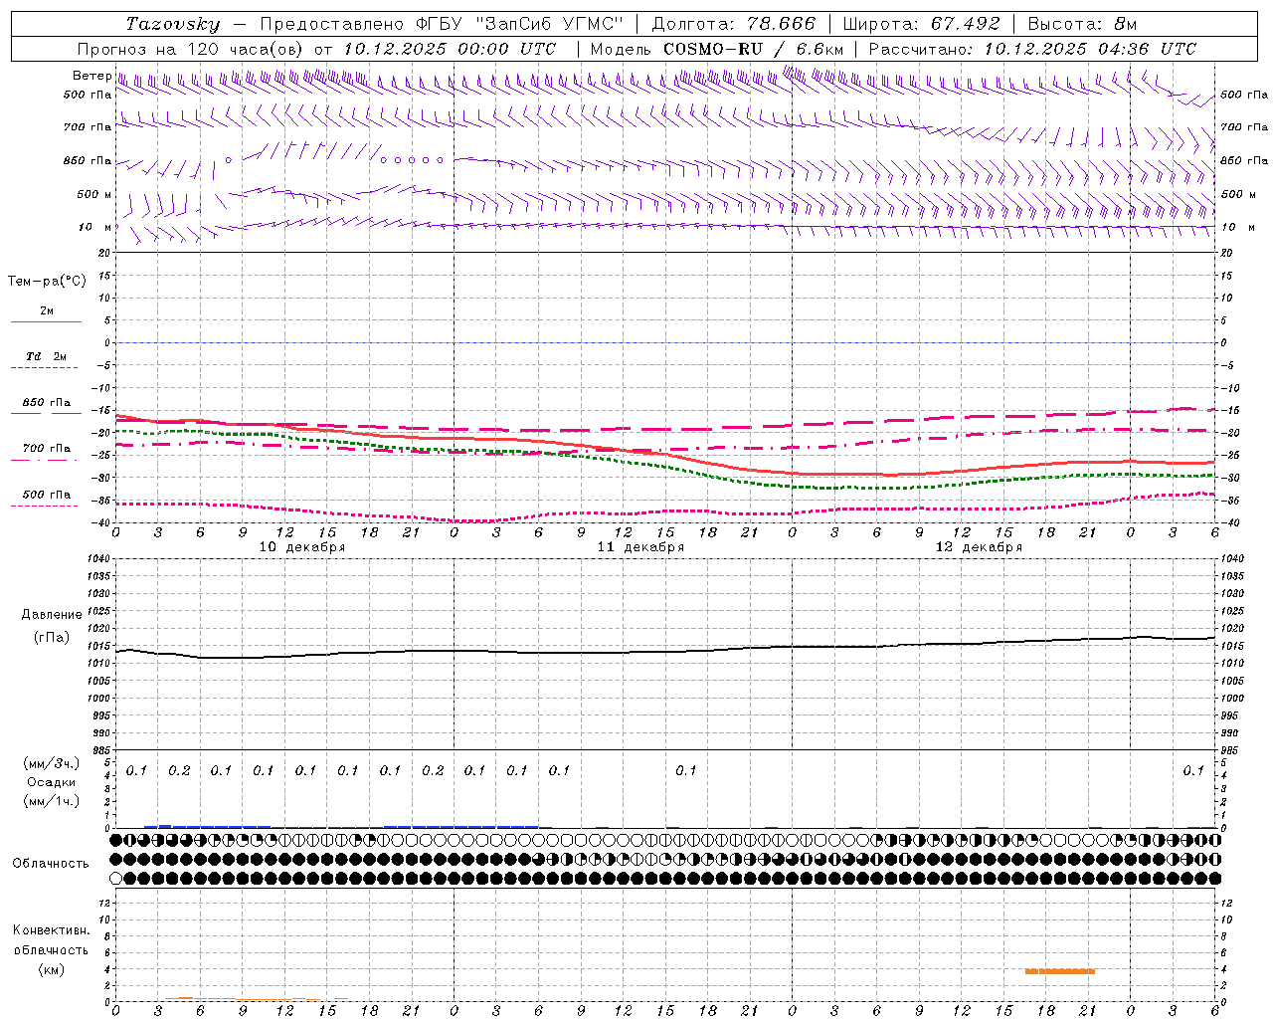Click the (км) unit under convective cloudiness
This screenshot has height=1019, width=1273.
pos(51,969)
